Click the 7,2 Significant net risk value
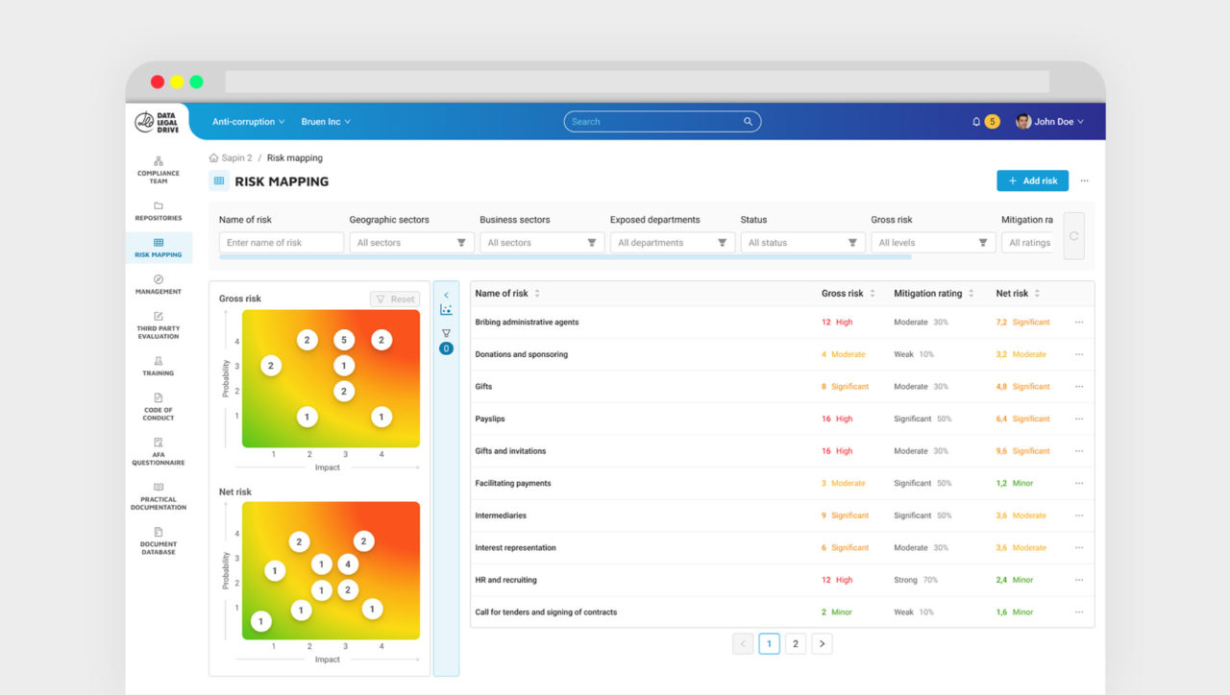Image resolution: width=1230 pixels, height=695 pixels. point(1022,323)
